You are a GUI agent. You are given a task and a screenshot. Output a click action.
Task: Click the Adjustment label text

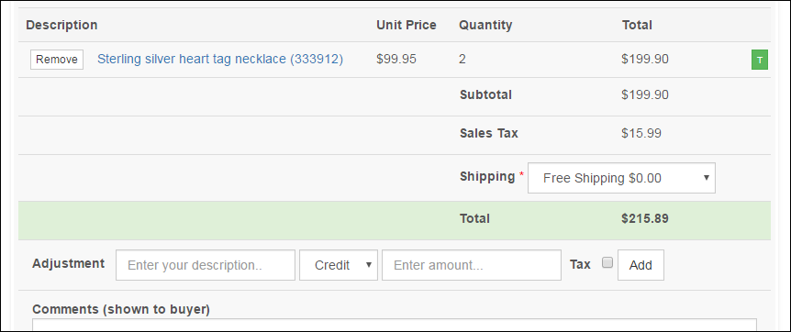coord(69,263)
